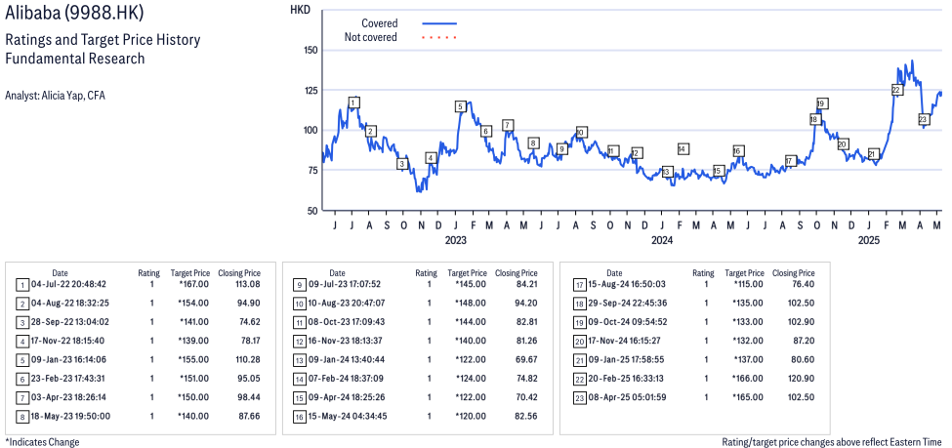Select chart marker 16 on the price line
The height and width of the screenshot is (448, 952).
tap(738, 151)
